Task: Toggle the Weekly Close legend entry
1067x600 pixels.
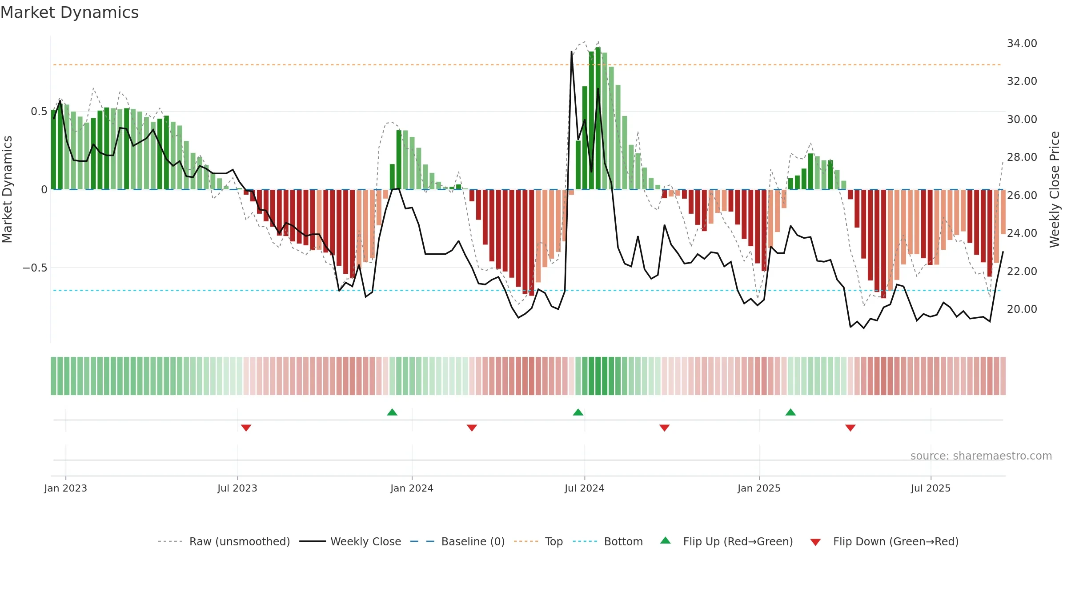Action: pyautogui.click(x=350, y=541)
